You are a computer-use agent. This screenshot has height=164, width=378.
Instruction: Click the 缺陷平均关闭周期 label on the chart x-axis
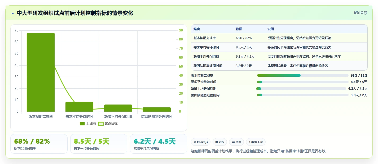(x=118, y=116)
